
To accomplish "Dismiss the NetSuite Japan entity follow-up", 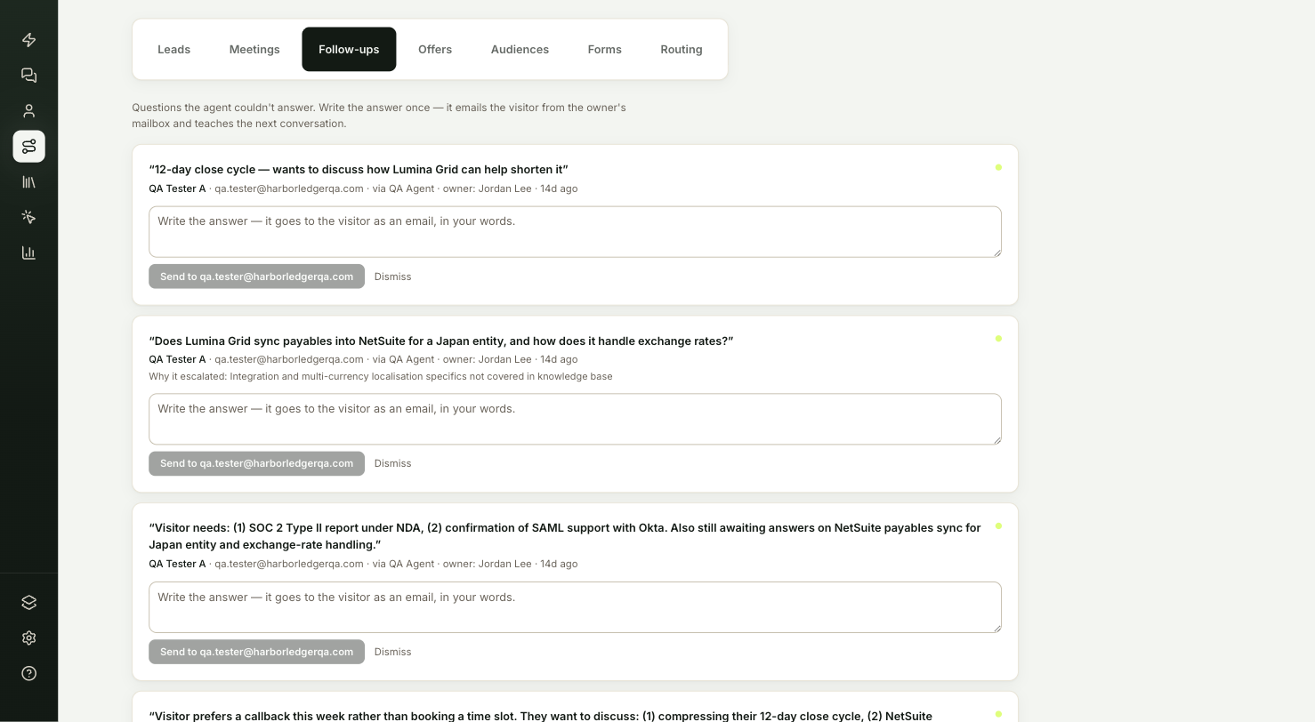I will (392, 463).
